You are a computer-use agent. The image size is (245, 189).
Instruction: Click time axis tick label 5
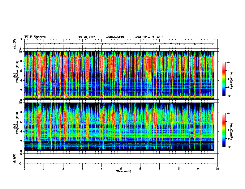pyautogui.click(x=121, y=169)
